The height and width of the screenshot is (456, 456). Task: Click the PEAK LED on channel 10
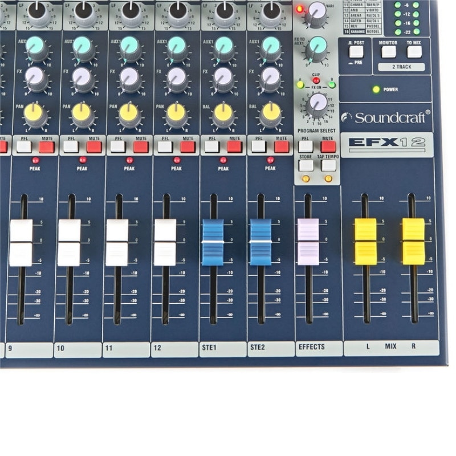(x=82, y=160)
